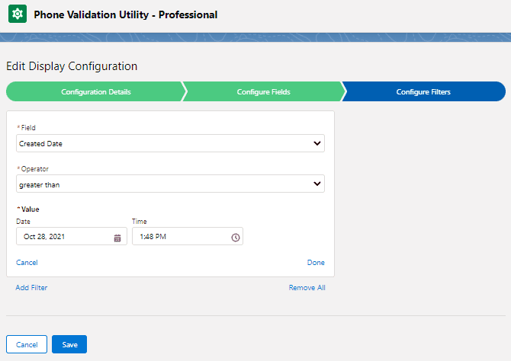Screen dimensions: 511x361
Task: Click the Add Filter link
Action: click(31, 288)
